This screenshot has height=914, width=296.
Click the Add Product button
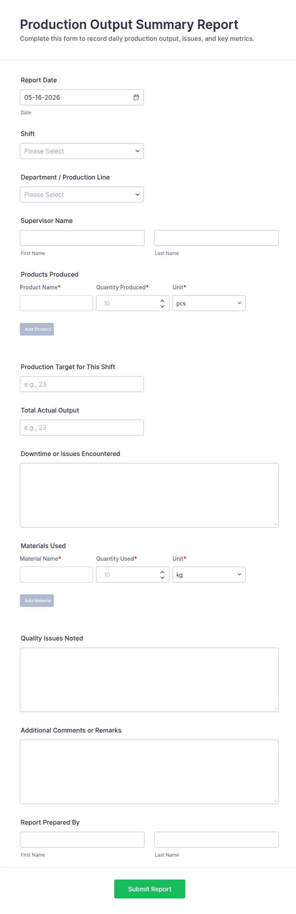tap(37, 329)
